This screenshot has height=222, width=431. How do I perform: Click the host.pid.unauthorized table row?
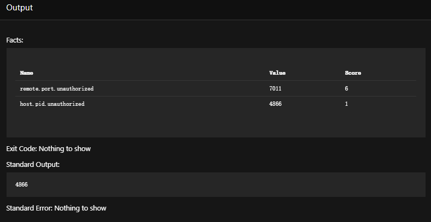216,104
